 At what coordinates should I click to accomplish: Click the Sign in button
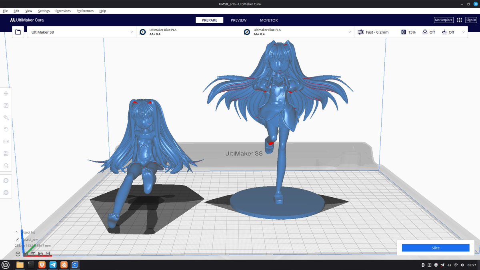(471, 20)
